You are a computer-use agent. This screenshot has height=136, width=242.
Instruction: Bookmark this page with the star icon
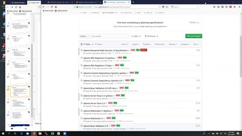click(167, 7)
